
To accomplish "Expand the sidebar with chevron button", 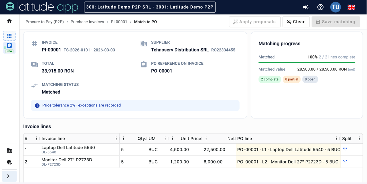I will point(9,176).
